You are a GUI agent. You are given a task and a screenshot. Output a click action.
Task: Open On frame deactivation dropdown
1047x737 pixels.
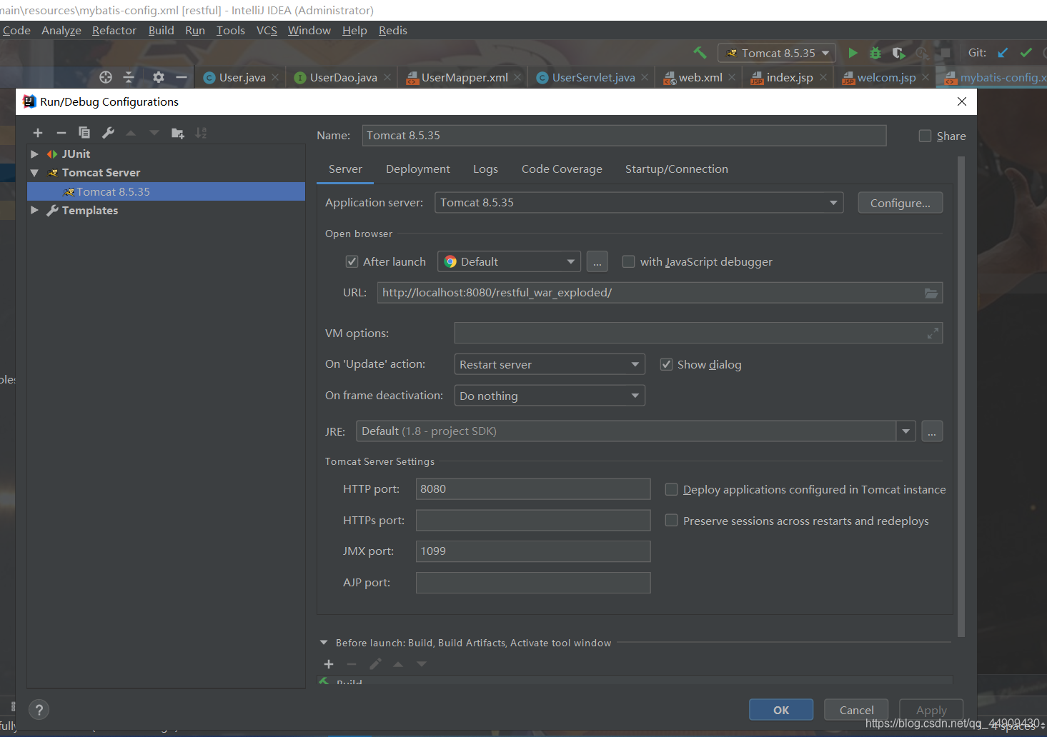(550, 396)
